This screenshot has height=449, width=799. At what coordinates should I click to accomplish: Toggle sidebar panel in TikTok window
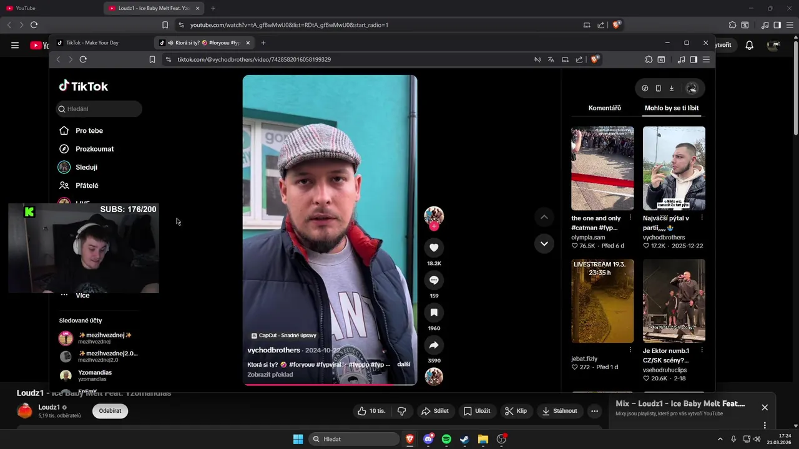pyautogui.click(x=694, y=59)
